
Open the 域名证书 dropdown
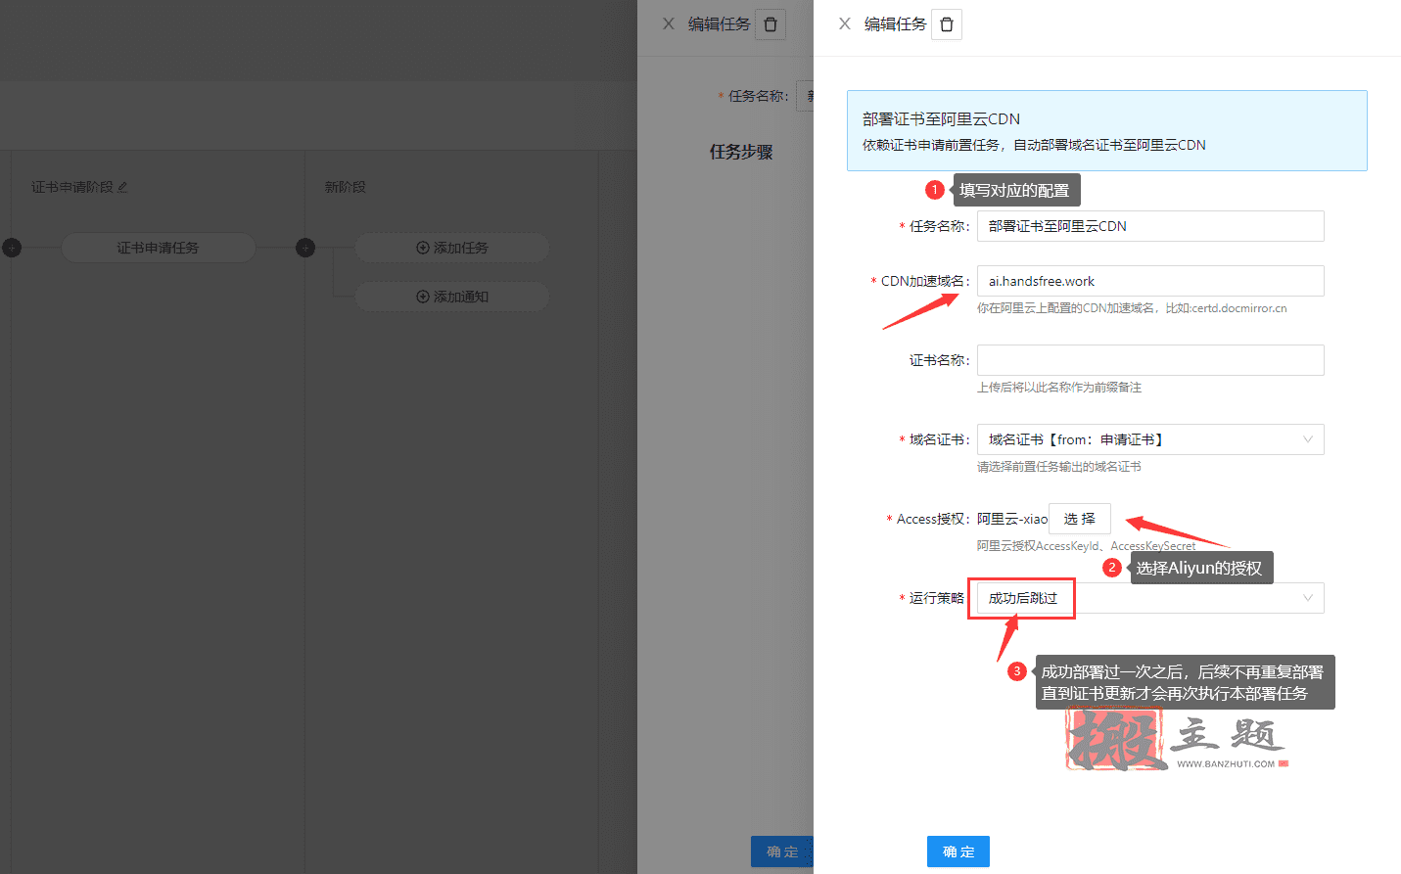coord(1150,439)
